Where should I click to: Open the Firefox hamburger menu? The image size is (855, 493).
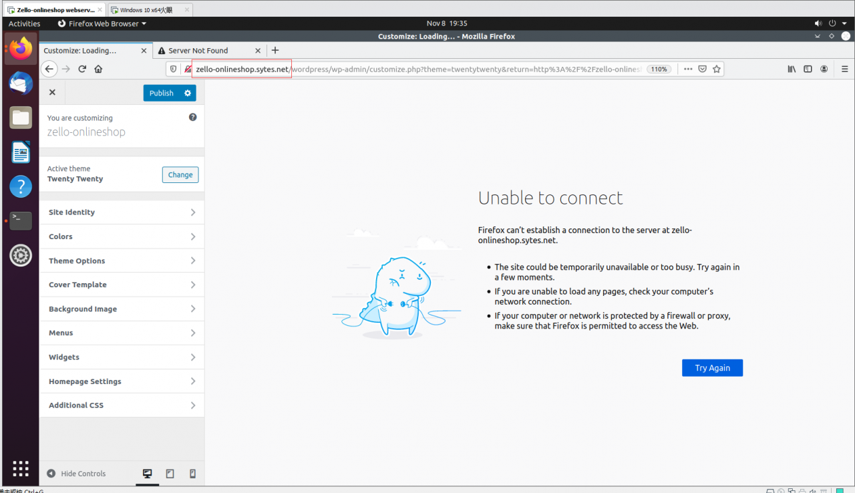click(x=844, y=69)
